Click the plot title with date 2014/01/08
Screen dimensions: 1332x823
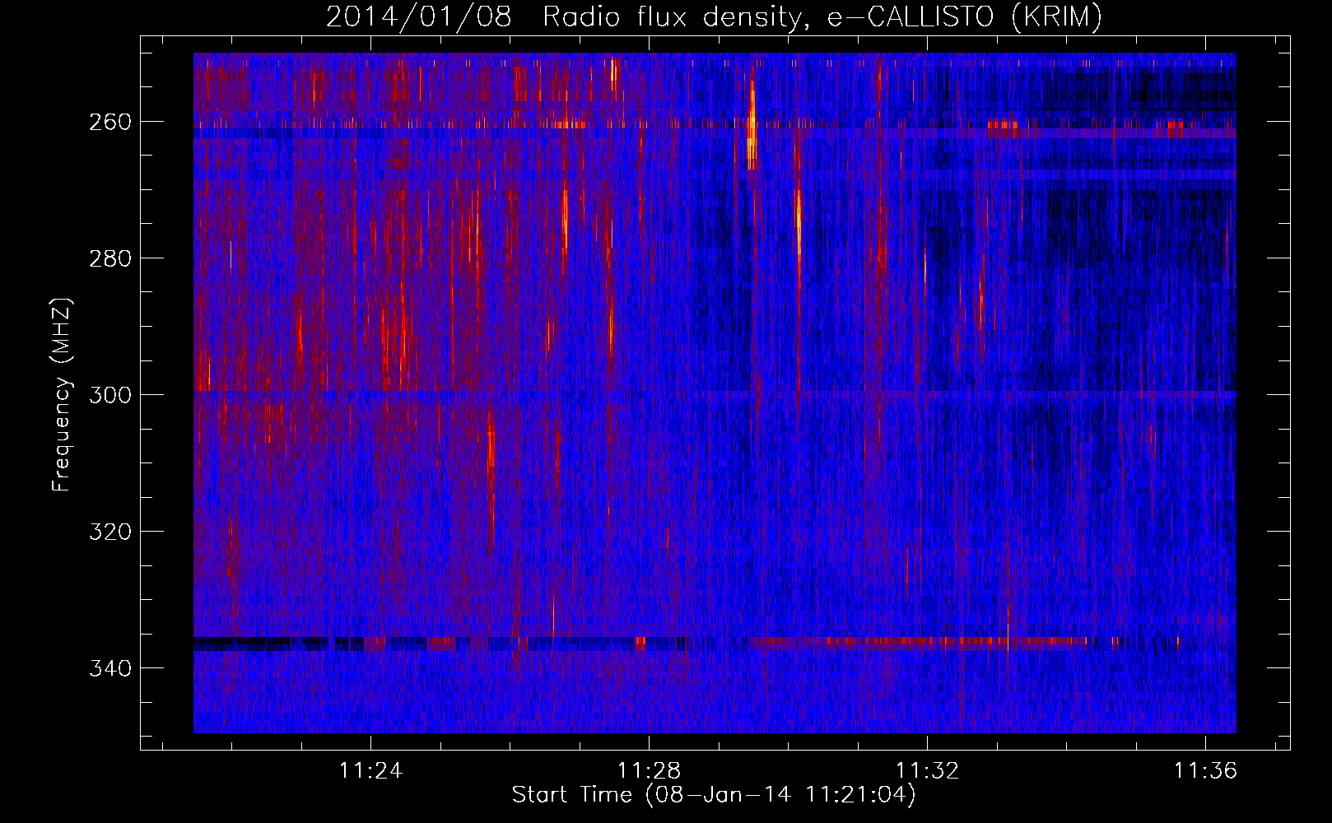(x=714, y=16)
